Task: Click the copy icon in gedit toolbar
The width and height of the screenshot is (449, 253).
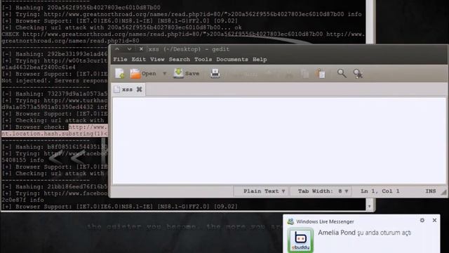Action: click(305, 74)
